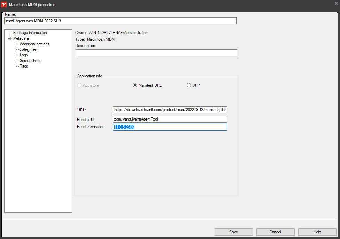Open Additional settings in the sidebar tree

tap(34, 44)
